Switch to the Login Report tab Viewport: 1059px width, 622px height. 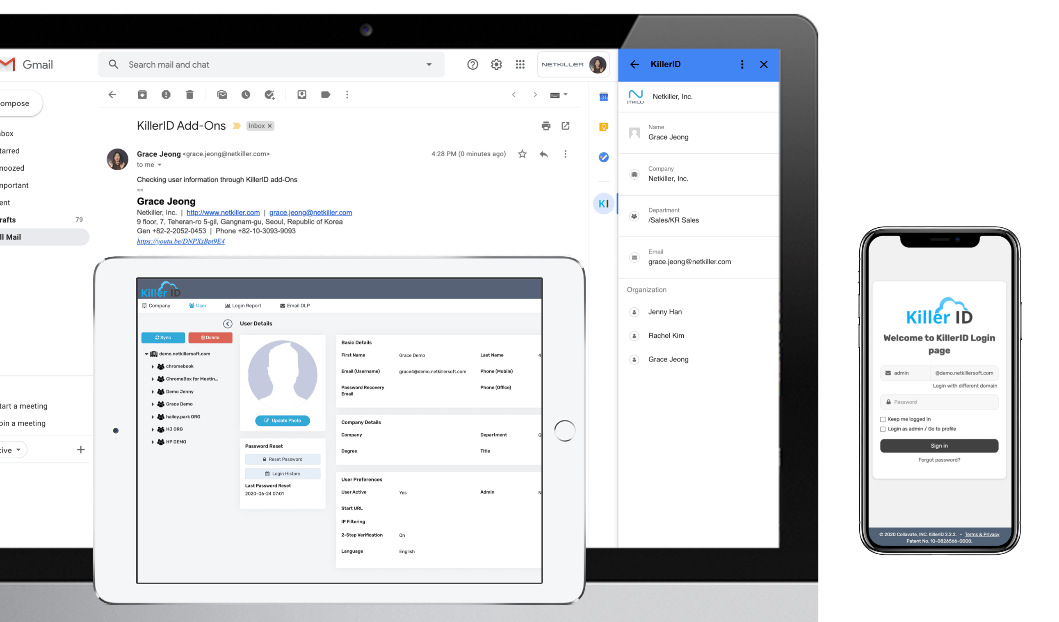pyautogui.click(x=243, y=306)
